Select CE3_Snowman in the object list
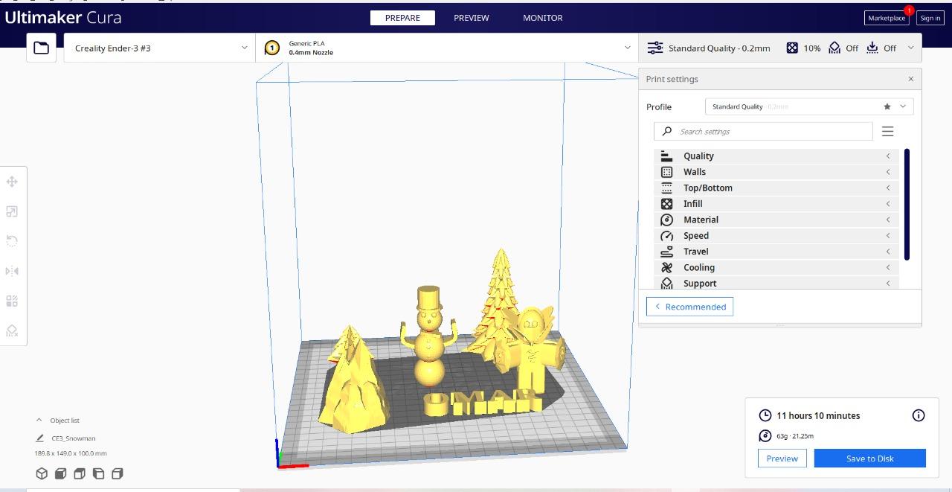 click(x=74, y=438)
